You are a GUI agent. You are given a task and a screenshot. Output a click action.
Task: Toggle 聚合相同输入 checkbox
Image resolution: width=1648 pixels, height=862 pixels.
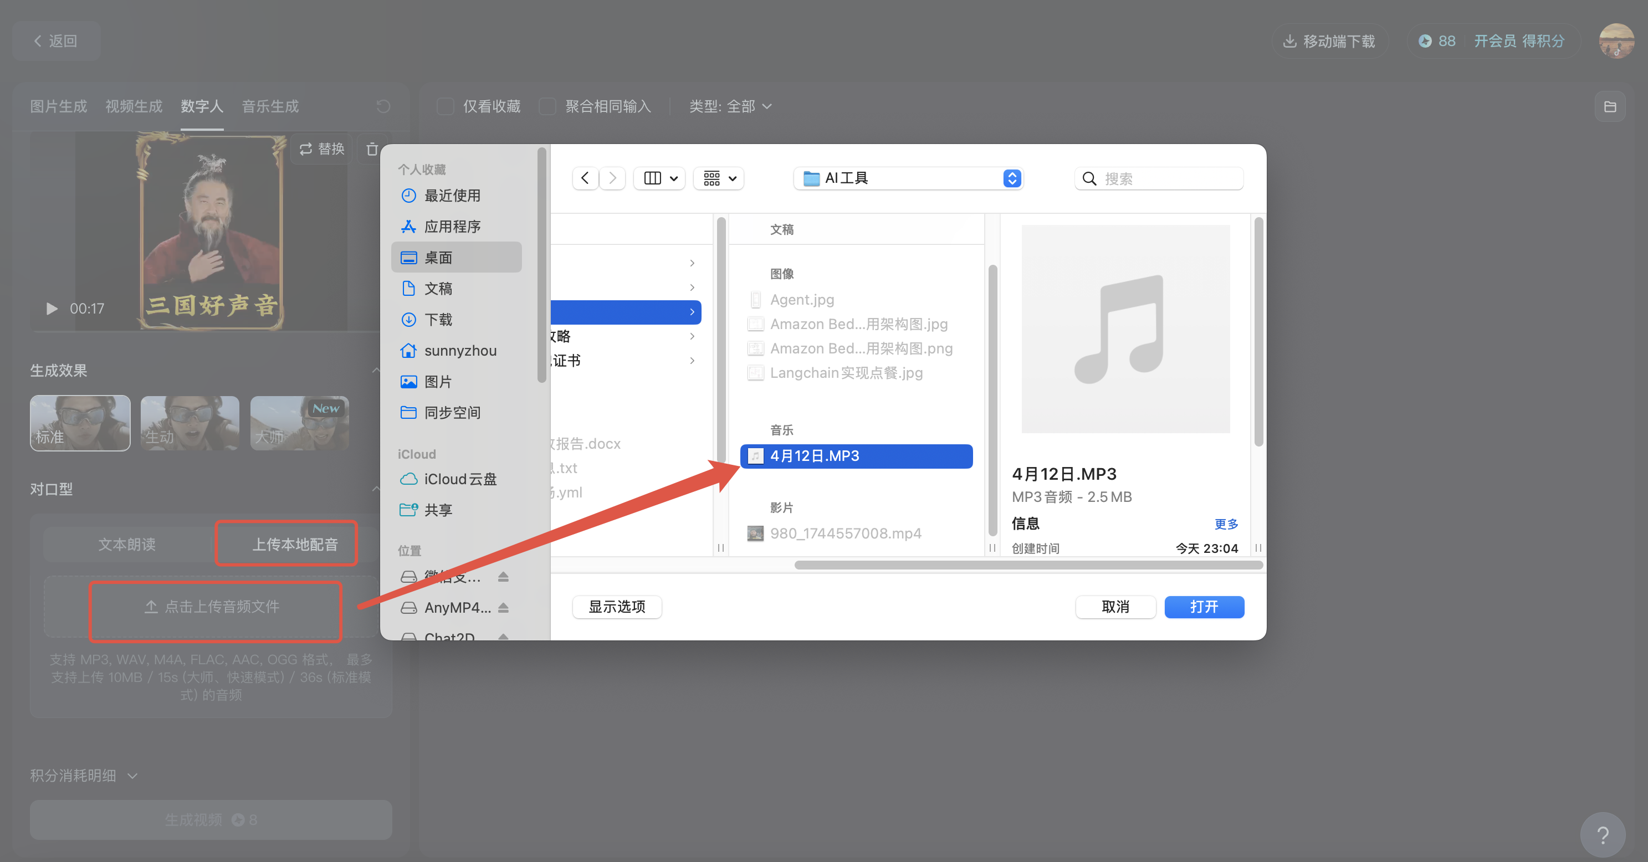547,106
